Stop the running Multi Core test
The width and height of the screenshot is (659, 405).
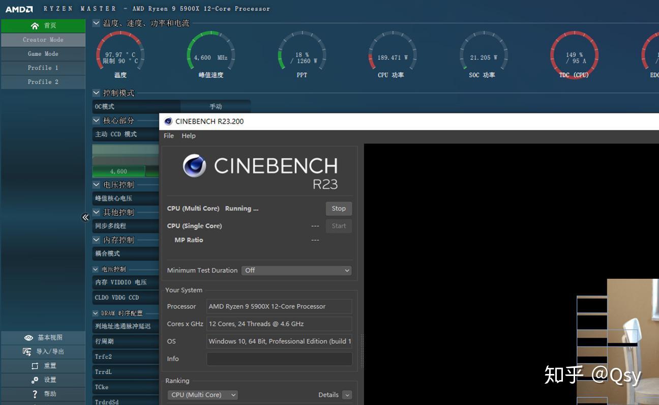[x=339, y=209]
